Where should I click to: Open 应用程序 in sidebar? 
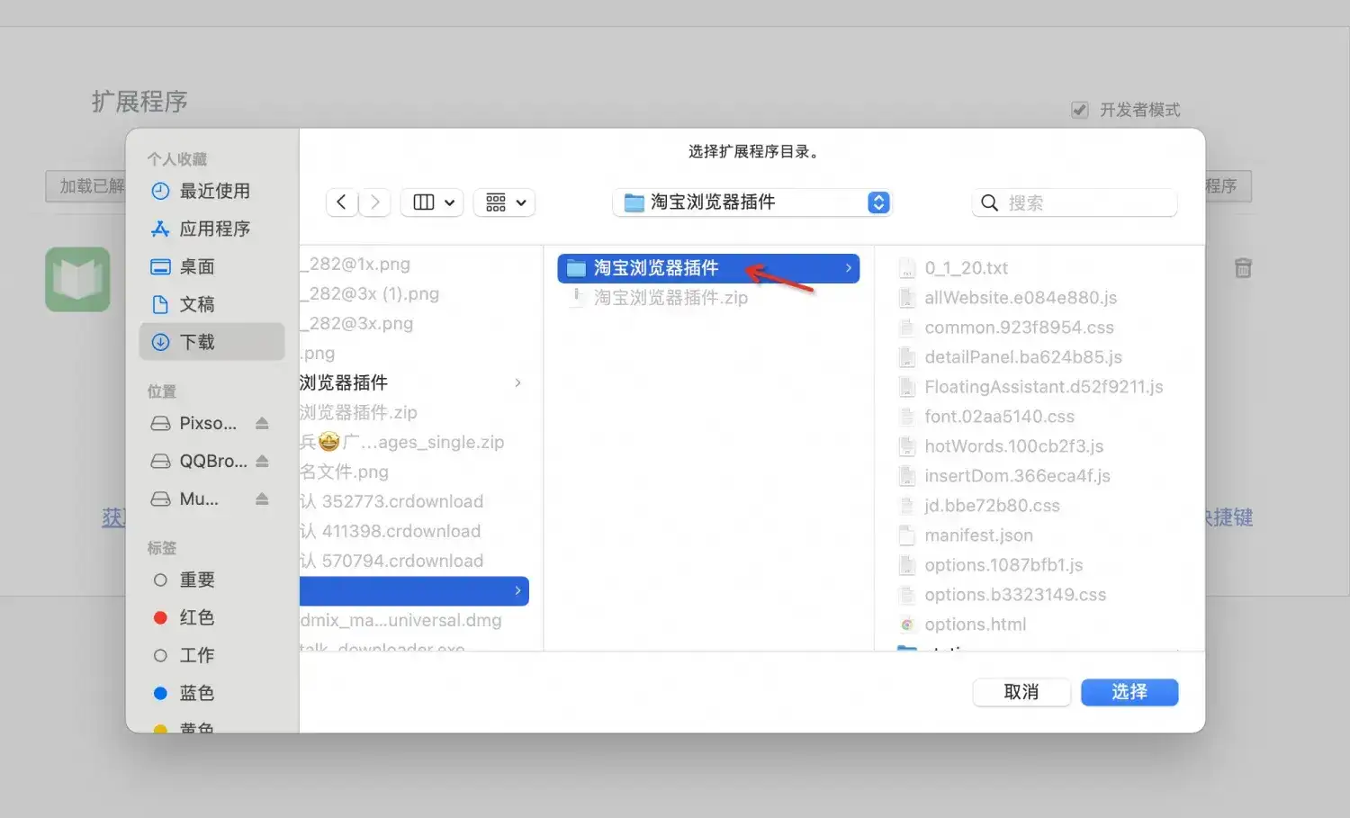[x=212, y=229]
